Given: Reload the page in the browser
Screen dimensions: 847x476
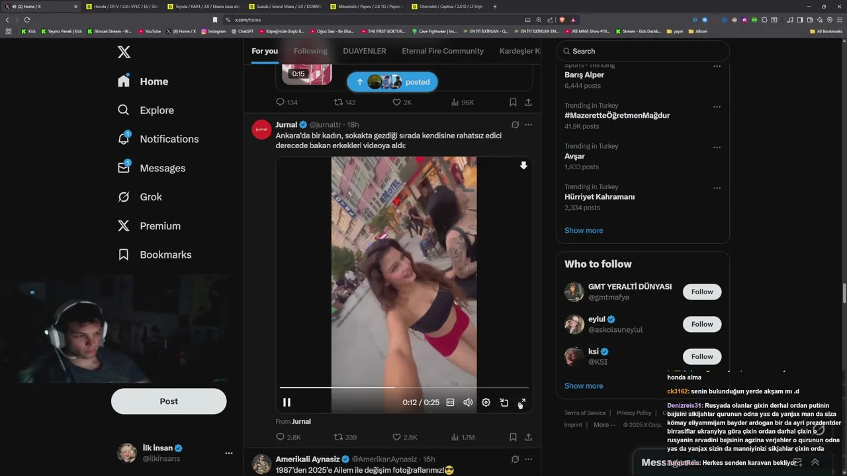Looking at the screenshot, I should pyautogui.click(x=27, y=20).
